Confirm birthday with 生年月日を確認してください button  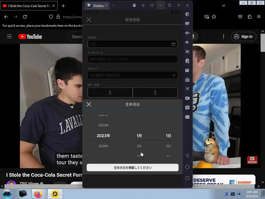click(132, 168)
